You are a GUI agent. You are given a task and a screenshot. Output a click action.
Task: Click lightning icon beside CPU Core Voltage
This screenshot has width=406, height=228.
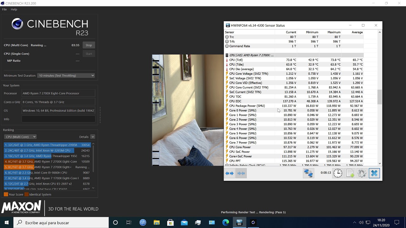click(x=227, y=74)
